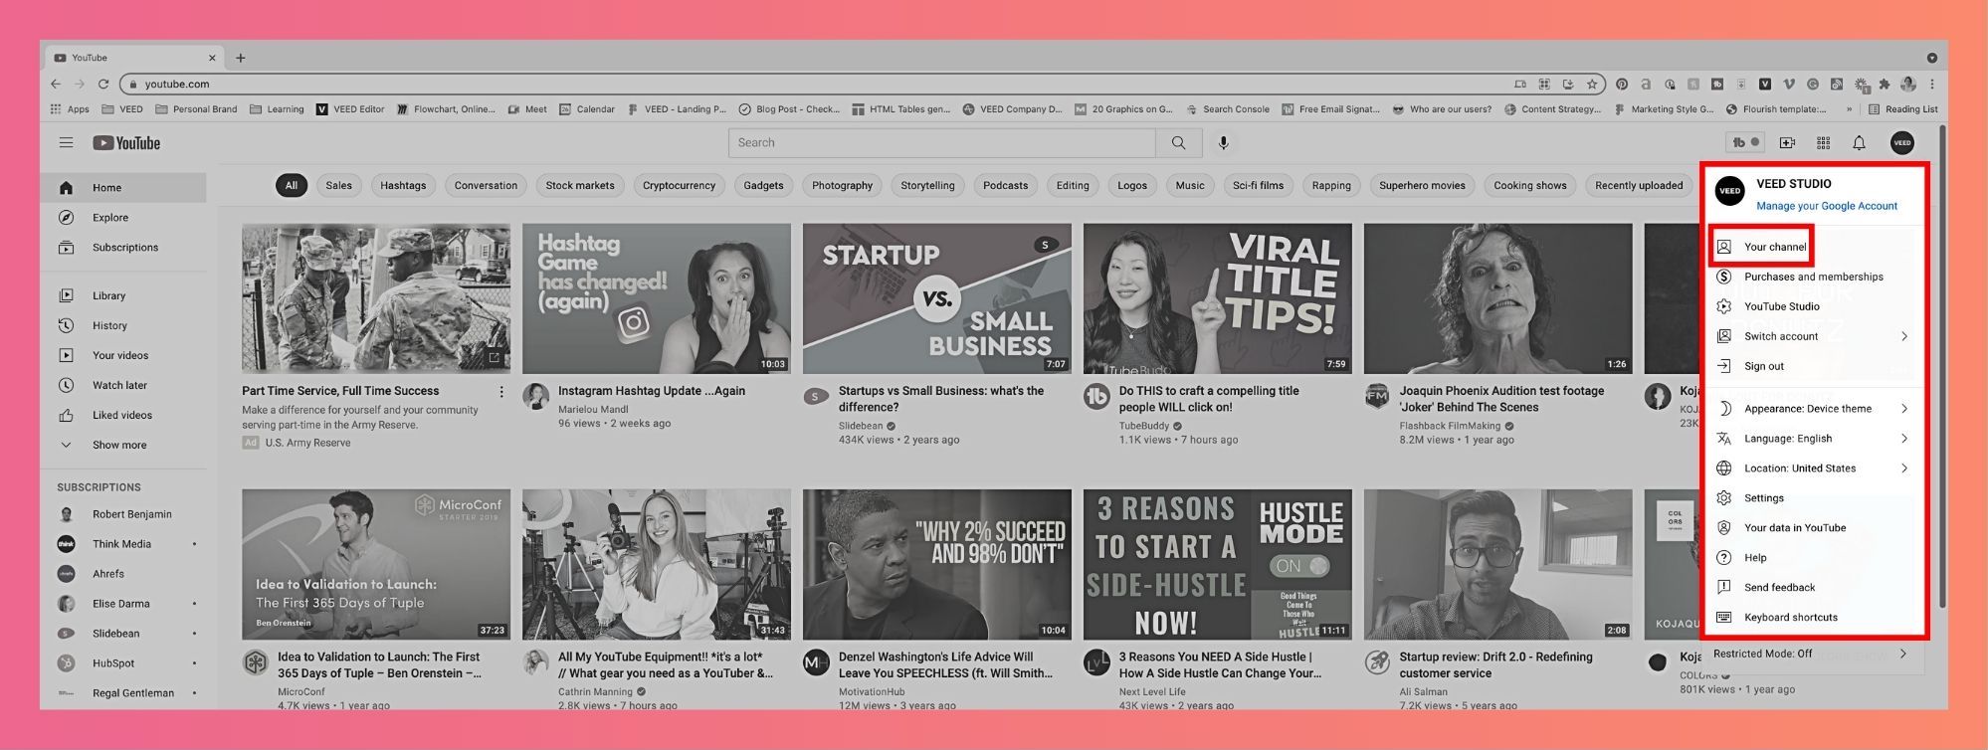Select the Hashtags filter chip
Screen dimensions: 1988x750
click(x=403, y=185)
